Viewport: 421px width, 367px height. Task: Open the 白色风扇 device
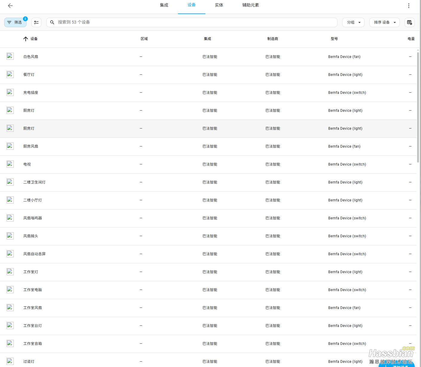tap(31, 57)
